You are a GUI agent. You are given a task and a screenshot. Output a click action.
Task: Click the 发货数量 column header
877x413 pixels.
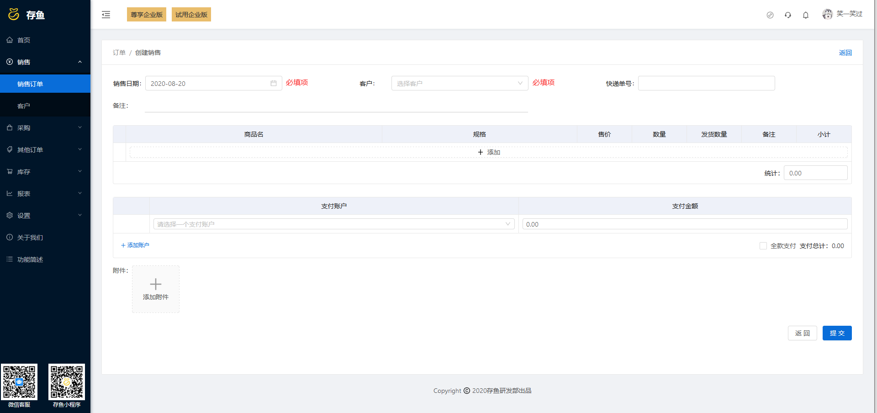click(714, 134)
